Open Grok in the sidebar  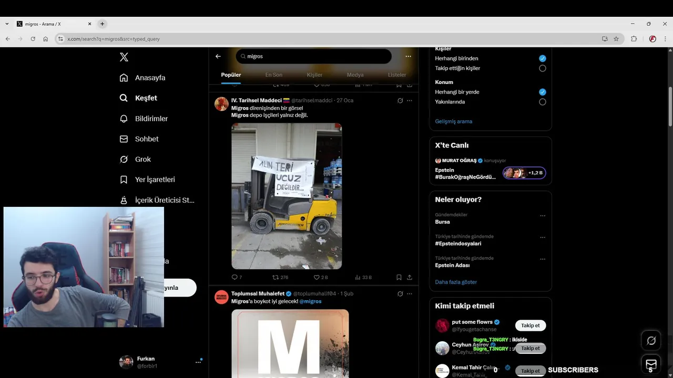tap(135, 159)
